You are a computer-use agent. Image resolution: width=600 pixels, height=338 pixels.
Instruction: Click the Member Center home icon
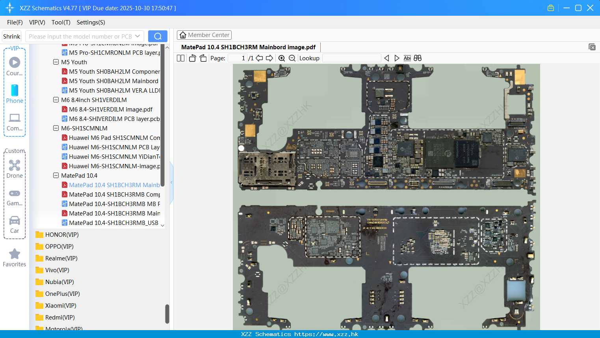tap(183, 35)
